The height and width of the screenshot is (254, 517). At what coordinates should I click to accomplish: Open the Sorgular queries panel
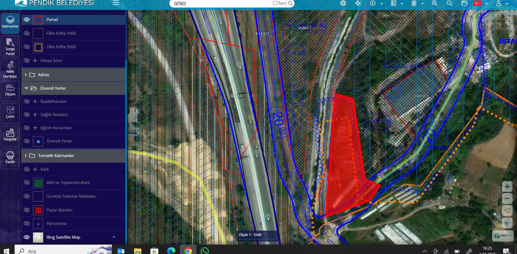pos(10,136)
